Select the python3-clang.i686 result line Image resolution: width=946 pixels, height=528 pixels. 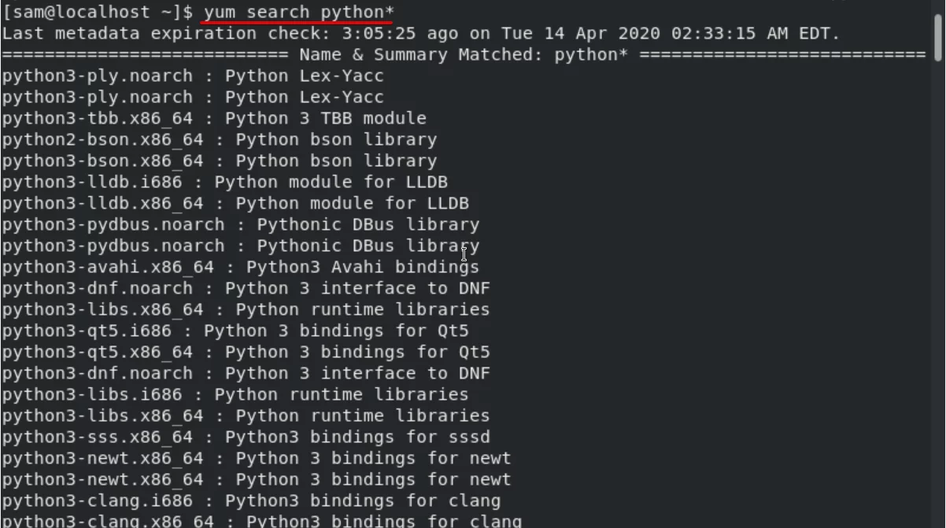[x=251, y=501]
